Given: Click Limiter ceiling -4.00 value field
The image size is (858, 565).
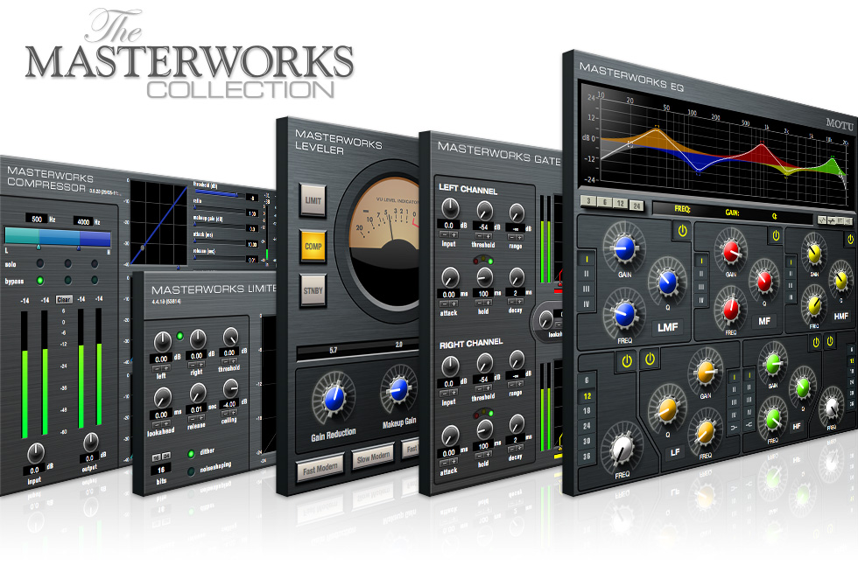Looking at the screenshot, I should point(229,404).
